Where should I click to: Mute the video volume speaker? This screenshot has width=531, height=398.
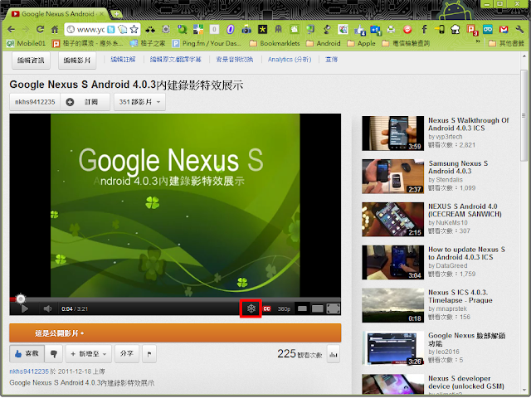click(47, 308)
